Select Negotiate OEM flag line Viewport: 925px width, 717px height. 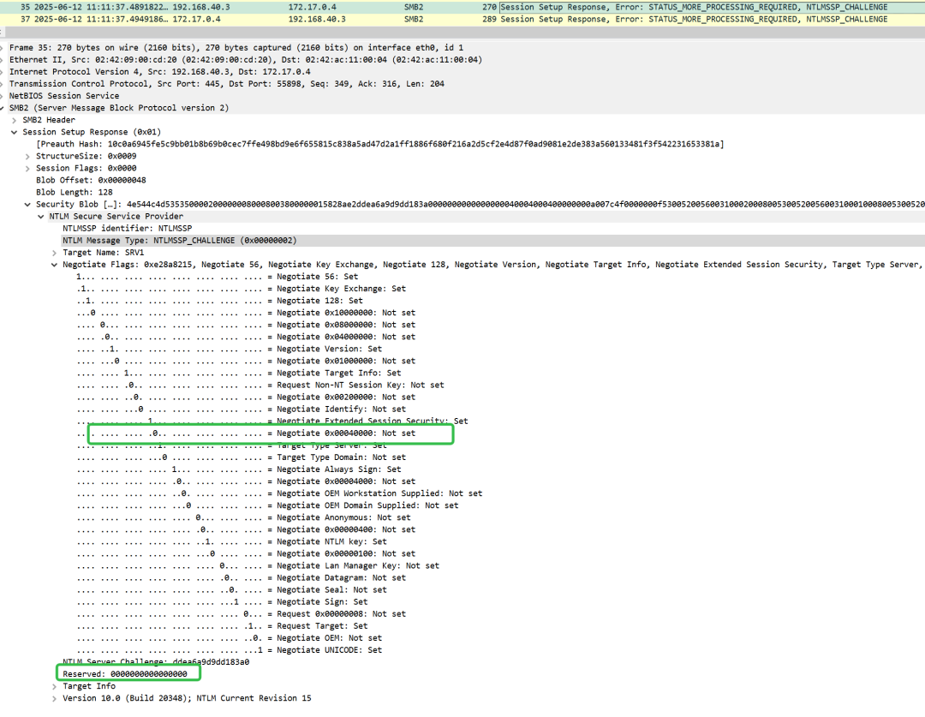point(229,638)
